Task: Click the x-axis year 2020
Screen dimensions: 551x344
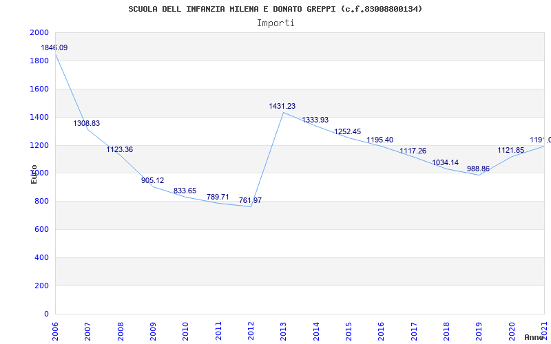Action: pyautogui.click(x=512, y=332)
